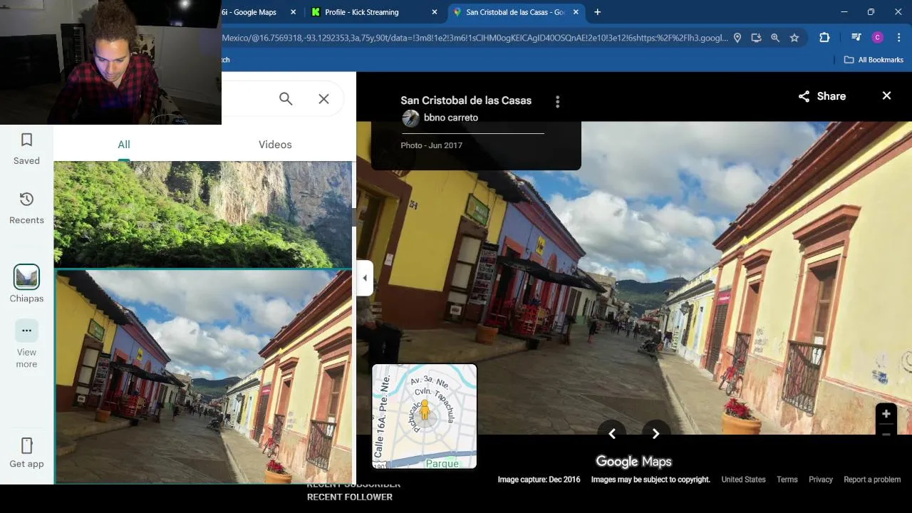
Task: Open the All Bookmarks folder
Action: (x=874, y=60)
